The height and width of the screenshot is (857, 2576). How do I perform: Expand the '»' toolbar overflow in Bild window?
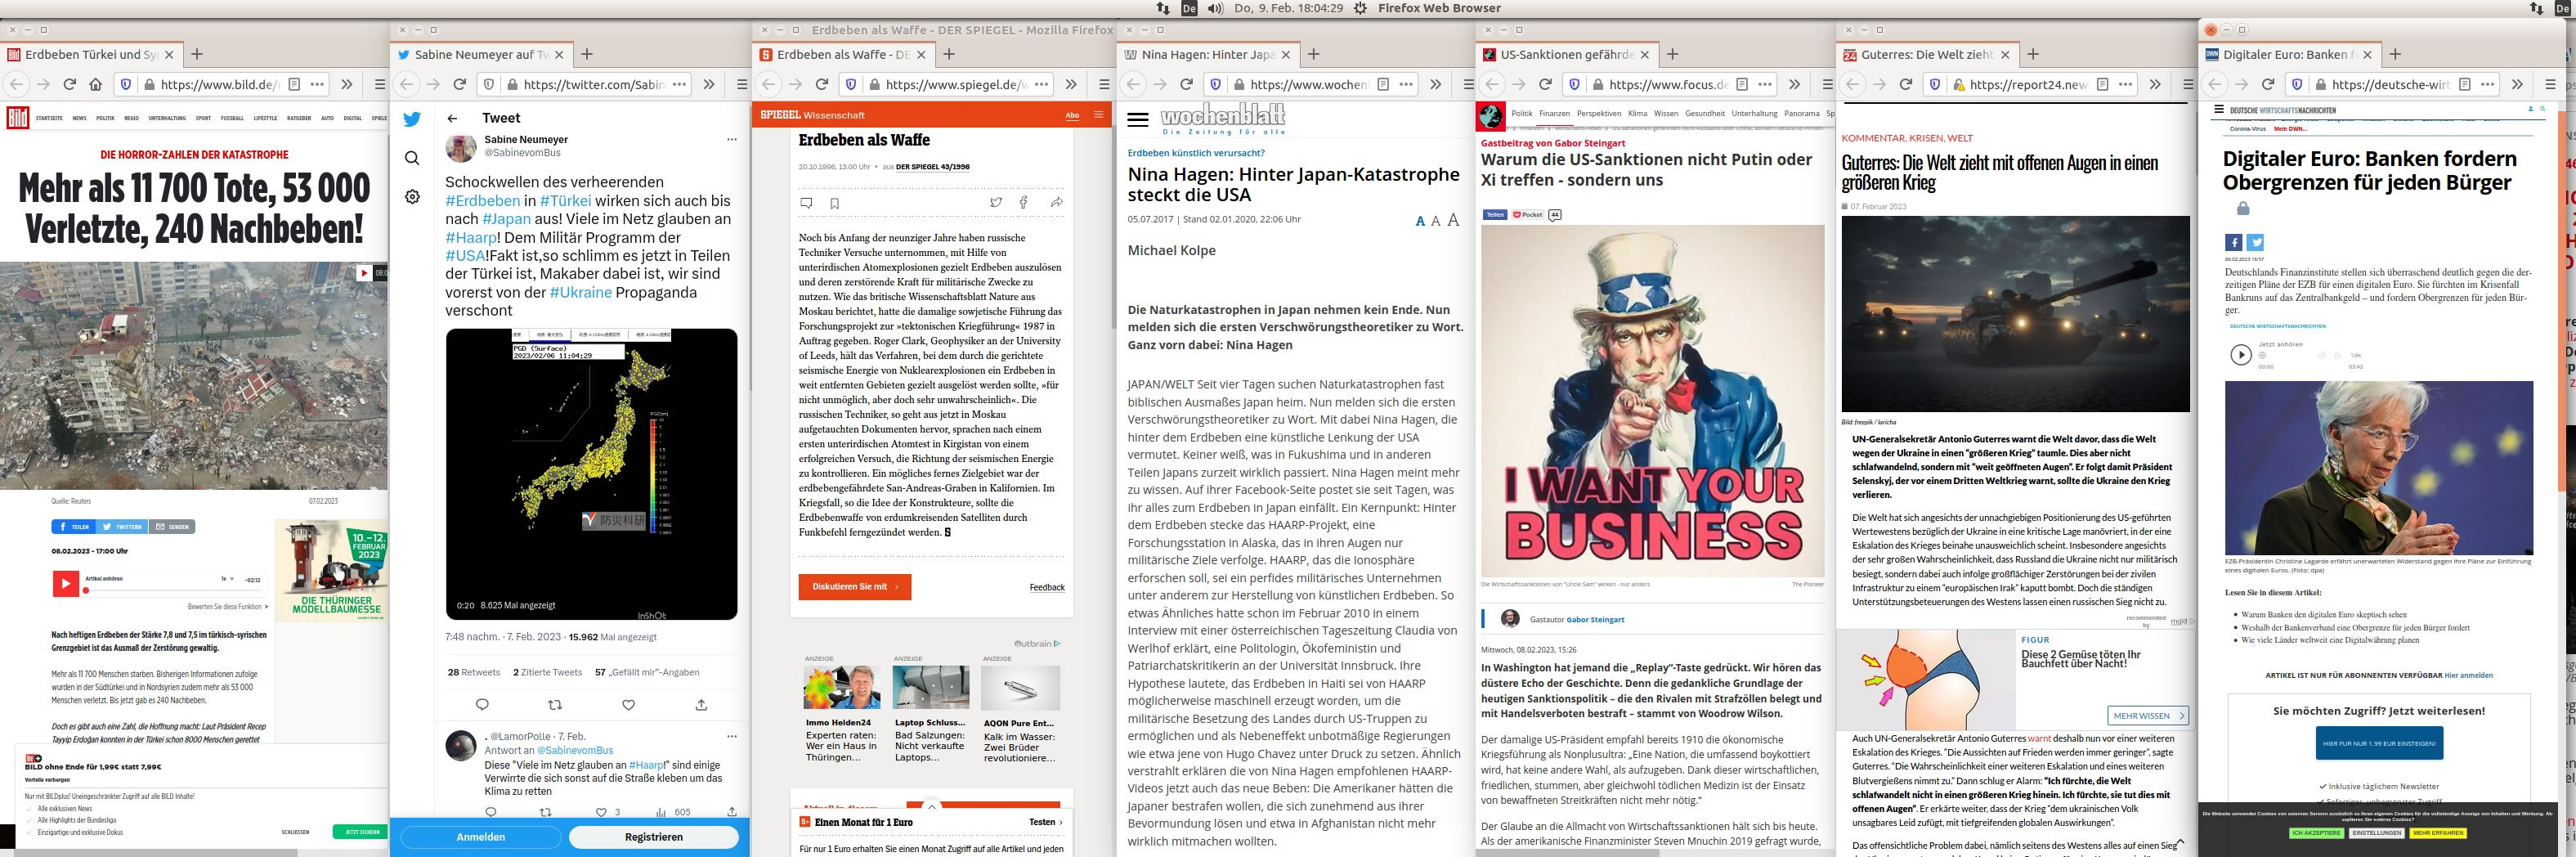[x=347, y=85]
